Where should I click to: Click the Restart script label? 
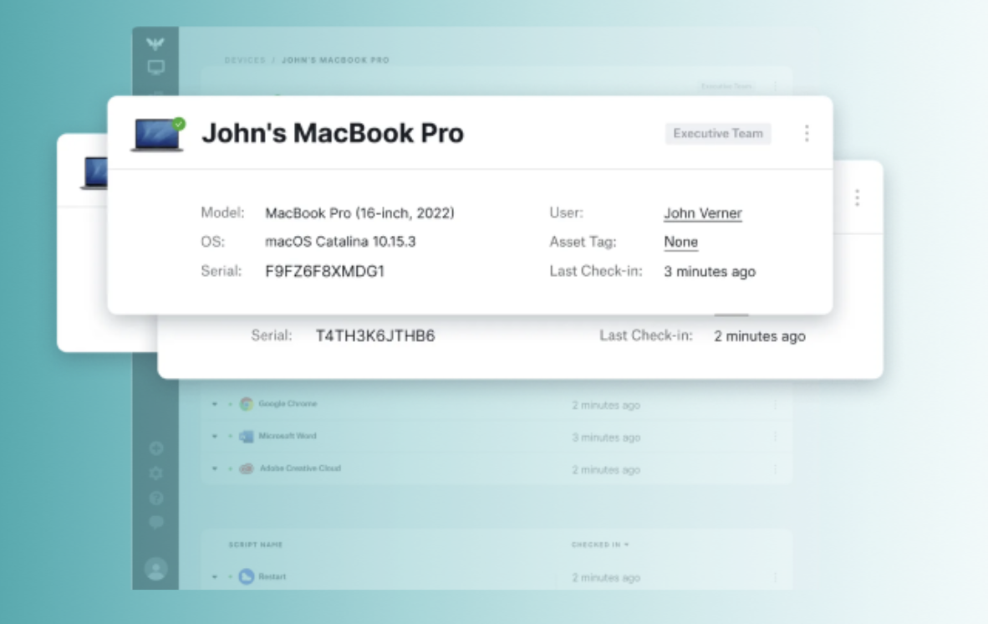coord(272,576)
